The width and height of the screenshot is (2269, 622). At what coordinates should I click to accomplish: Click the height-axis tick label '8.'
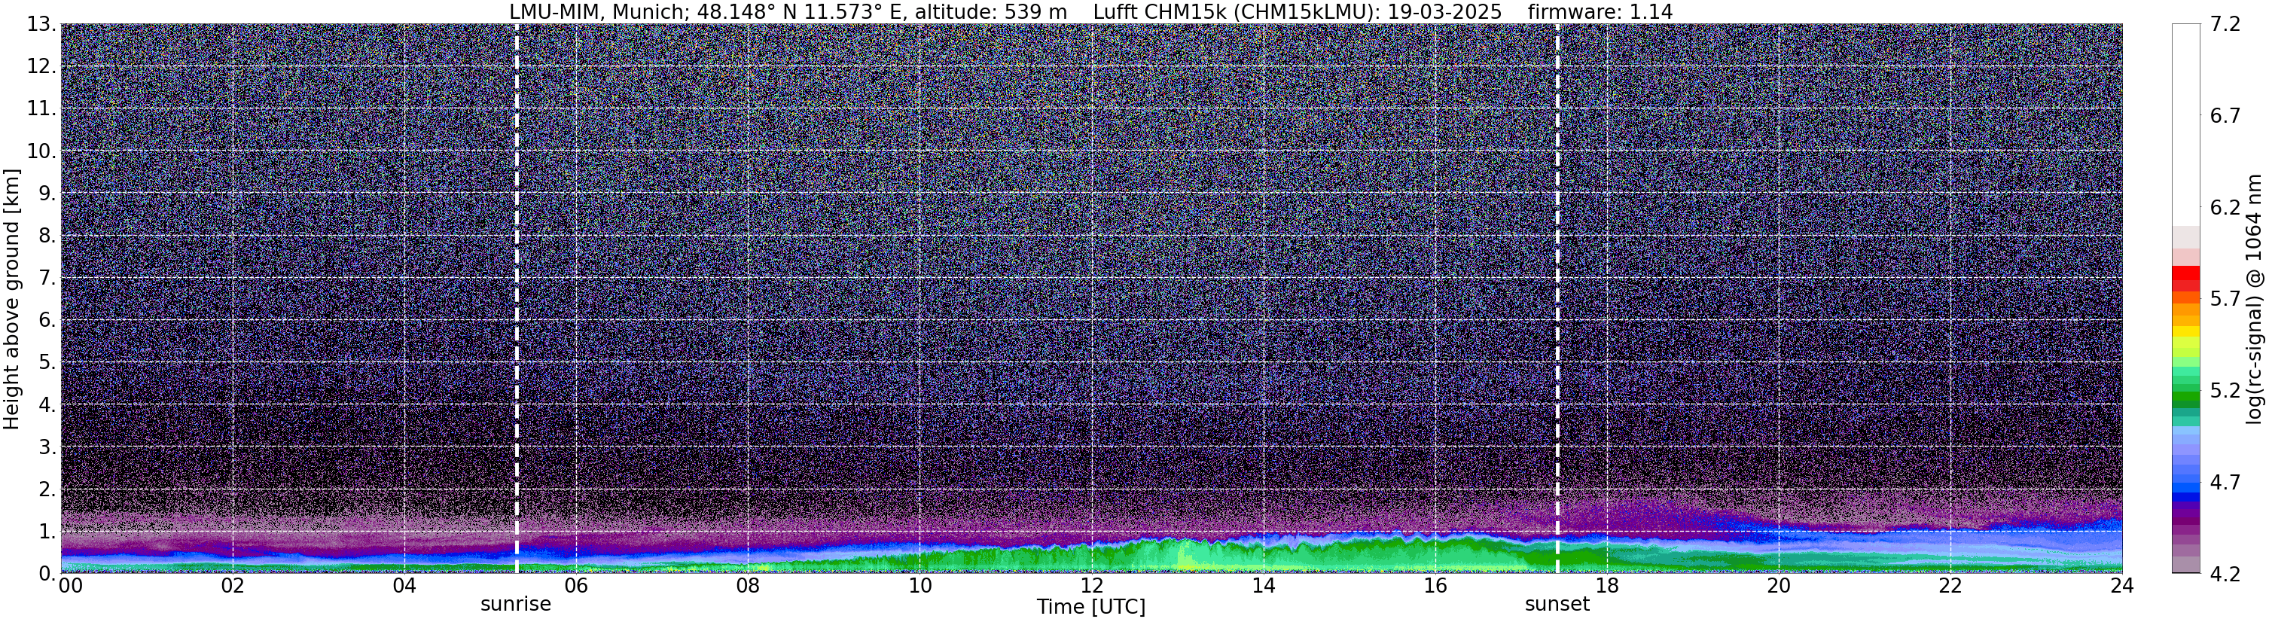(x=47, y=235)
